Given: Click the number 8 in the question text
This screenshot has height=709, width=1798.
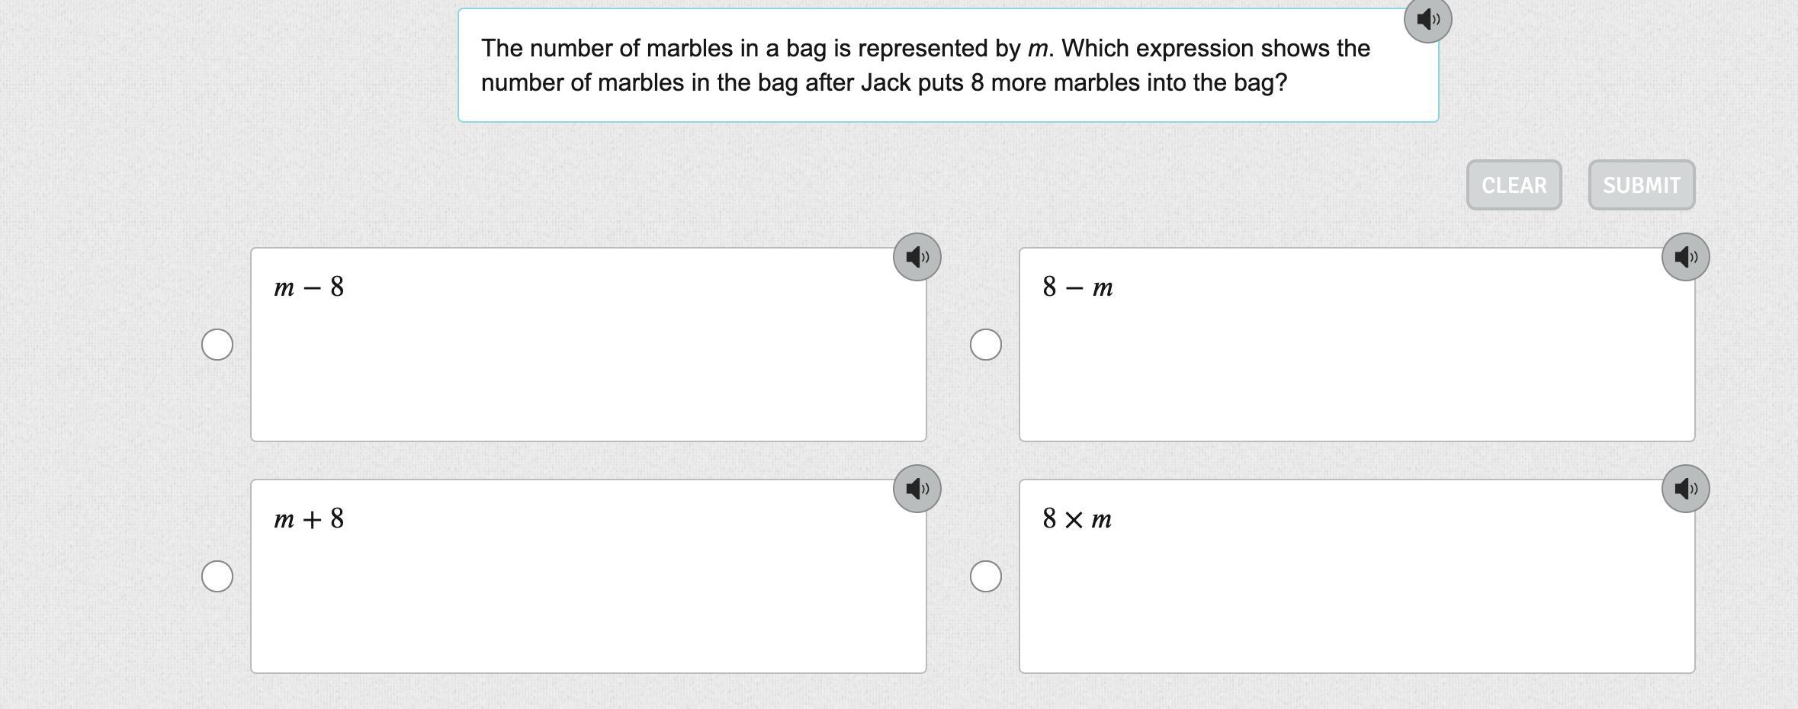Looking at the screenshot, I should tap(977, 83).
